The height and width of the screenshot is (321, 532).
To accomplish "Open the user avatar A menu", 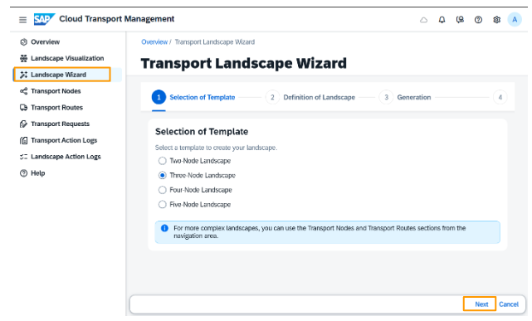I will [515, 20].
